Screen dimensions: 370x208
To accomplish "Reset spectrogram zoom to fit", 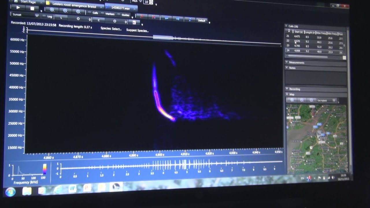I will 78,11.
